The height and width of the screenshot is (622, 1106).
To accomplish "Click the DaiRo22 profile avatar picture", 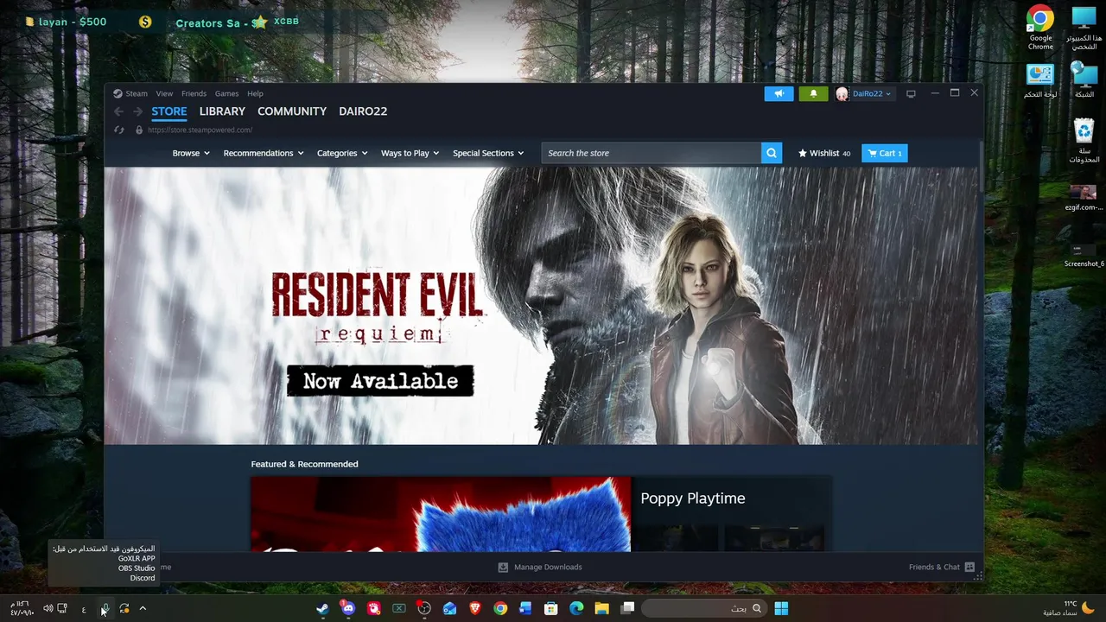I will point(842,94).
